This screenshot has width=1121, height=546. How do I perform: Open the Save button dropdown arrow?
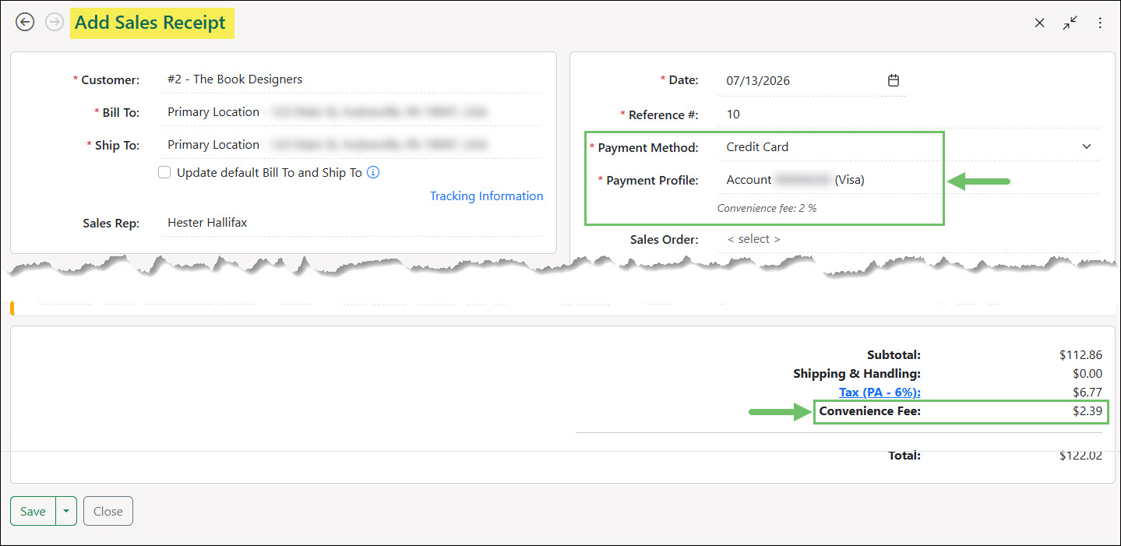tap(66, 512)
